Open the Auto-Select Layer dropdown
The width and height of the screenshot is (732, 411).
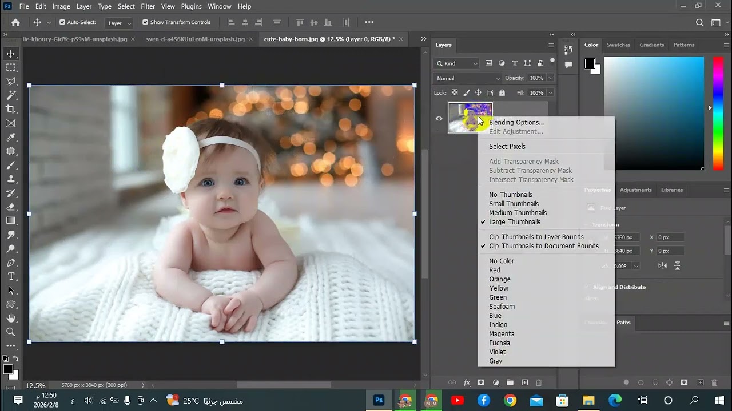(x=120, y=23)
